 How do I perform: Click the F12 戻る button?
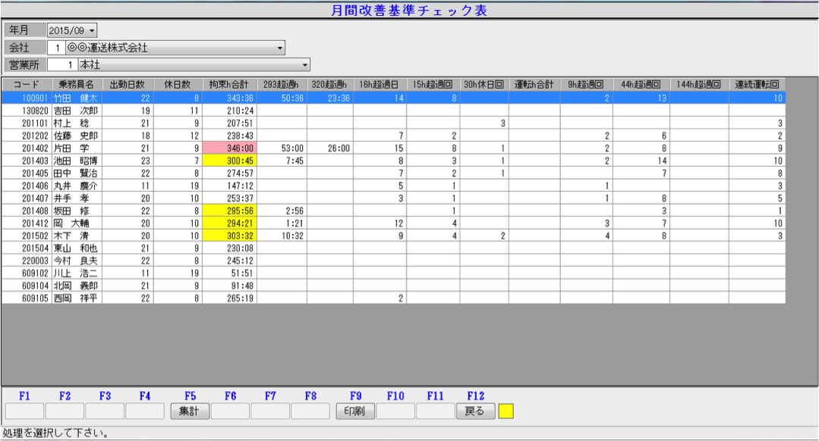point(475,411)
